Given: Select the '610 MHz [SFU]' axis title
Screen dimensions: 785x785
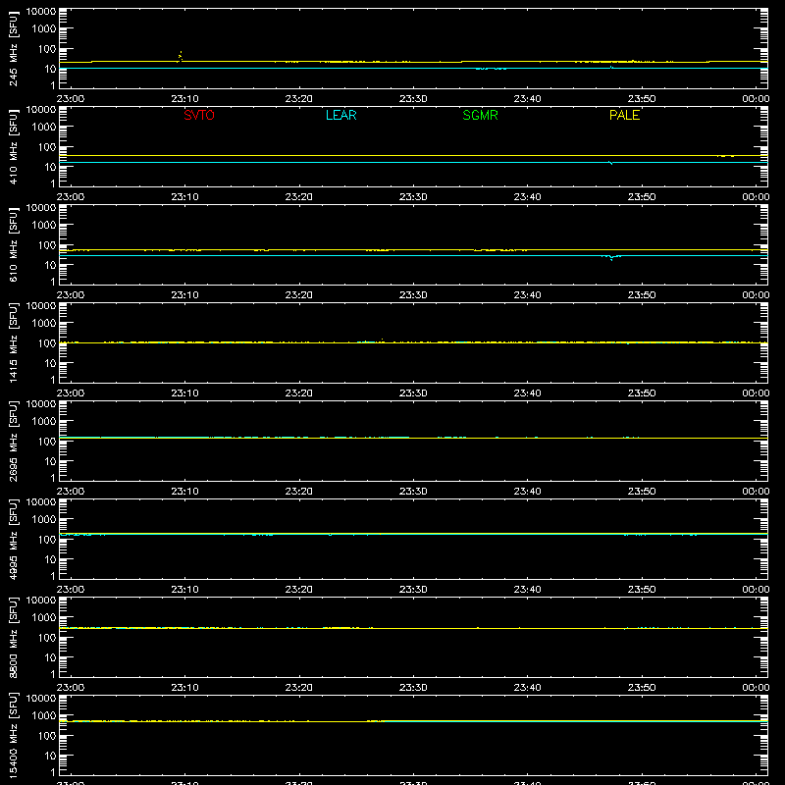Looking at the screenshot, I should pos(13,244).
